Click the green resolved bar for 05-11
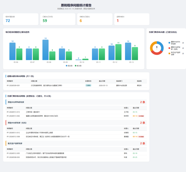Image resolution: width=186 pixels, height=172 pixels. pos(102,54)
